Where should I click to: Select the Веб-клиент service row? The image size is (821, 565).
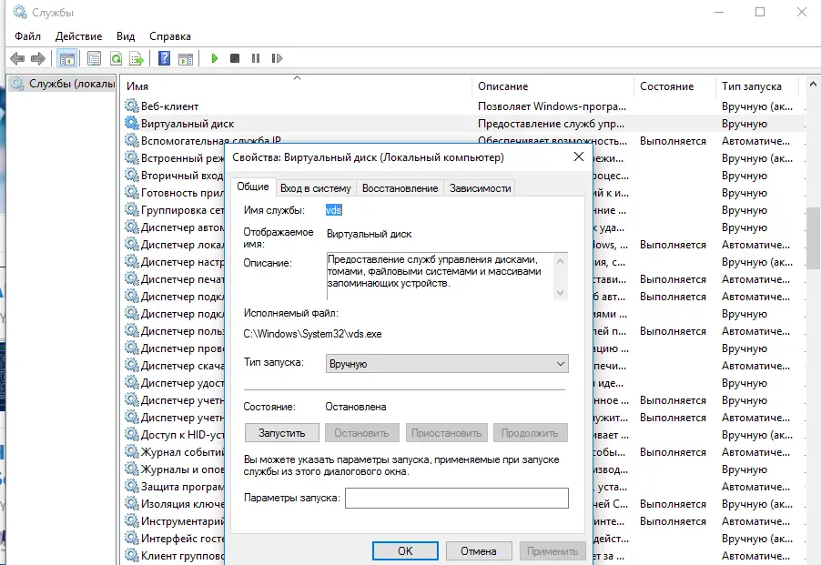coord(464,106)
